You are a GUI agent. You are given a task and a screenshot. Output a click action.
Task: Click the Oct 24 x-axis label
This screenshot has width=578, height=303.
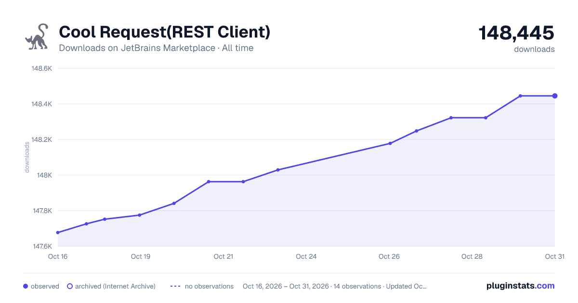pos(306,256)
